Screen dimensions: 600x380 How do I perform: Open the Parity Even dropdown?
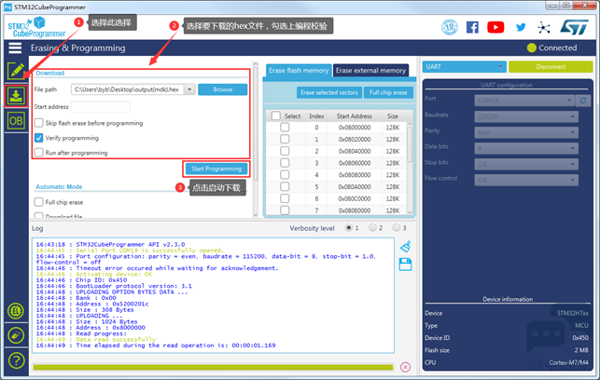526,132
